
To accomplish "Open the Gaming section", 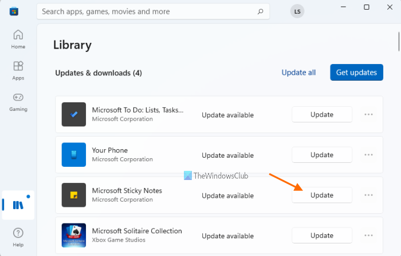I will point(18,101).
